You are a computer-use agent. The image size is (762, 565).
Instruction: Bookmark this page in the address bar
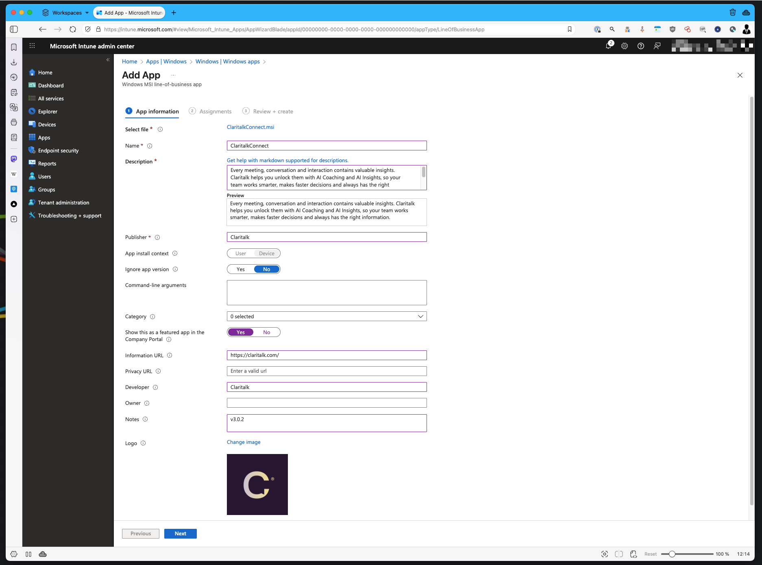569,29
